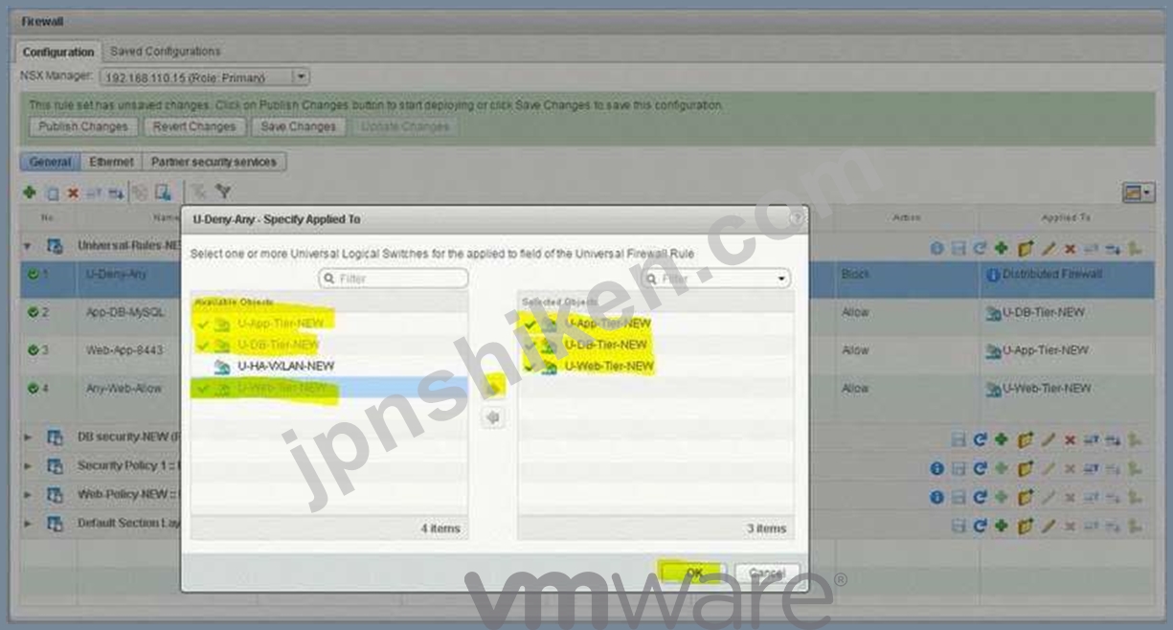Click the Save Changes button

pyautogui.click(x=298, y=126)
